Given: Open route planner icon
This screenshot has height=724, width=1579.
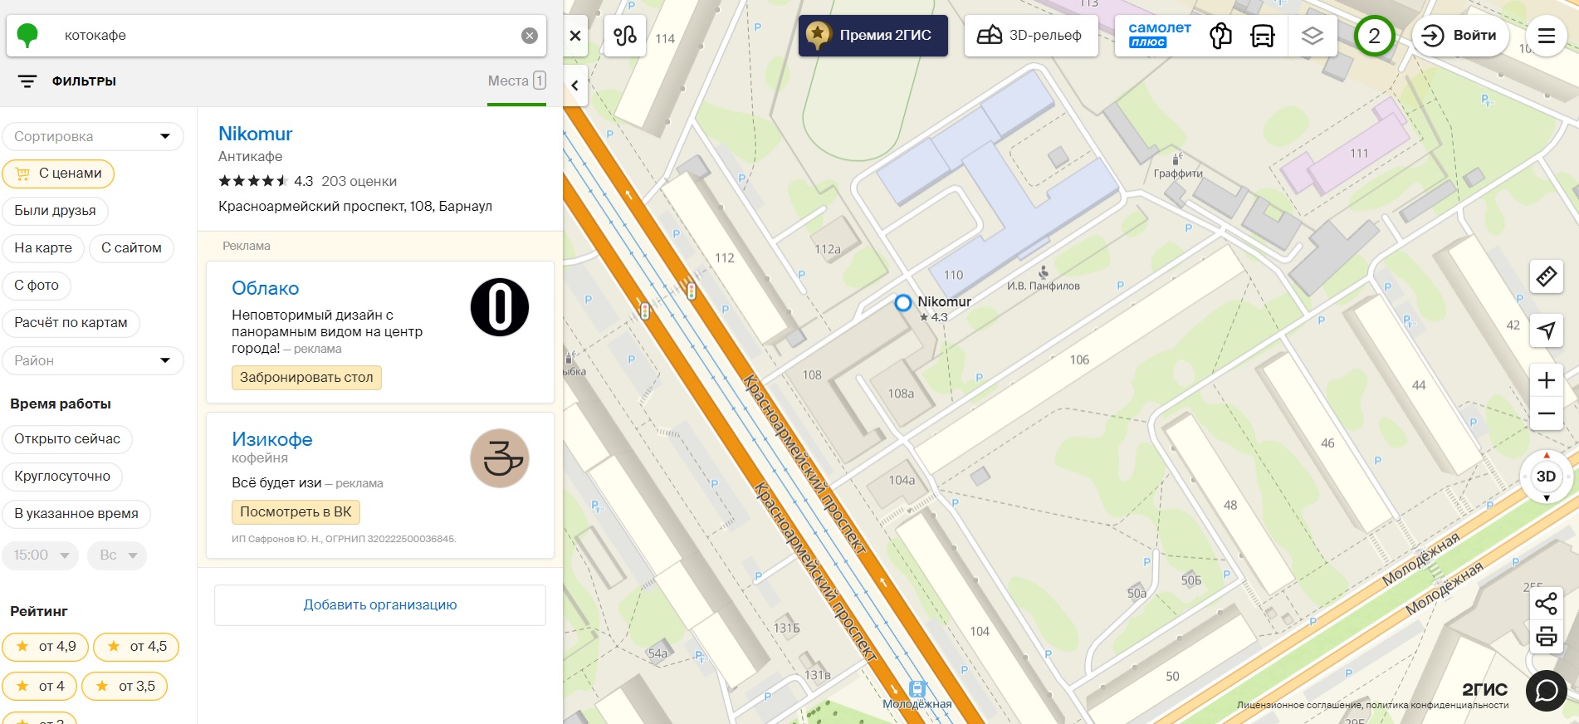Looking at the screenshot, I should tap(625, 36).
